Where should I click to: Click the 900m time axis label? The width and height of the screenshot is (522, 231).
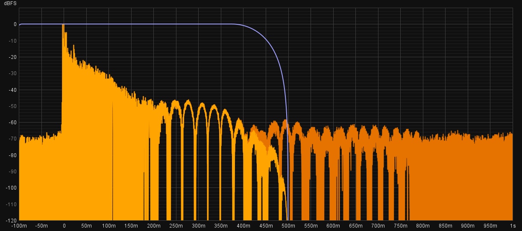(468, 226)
